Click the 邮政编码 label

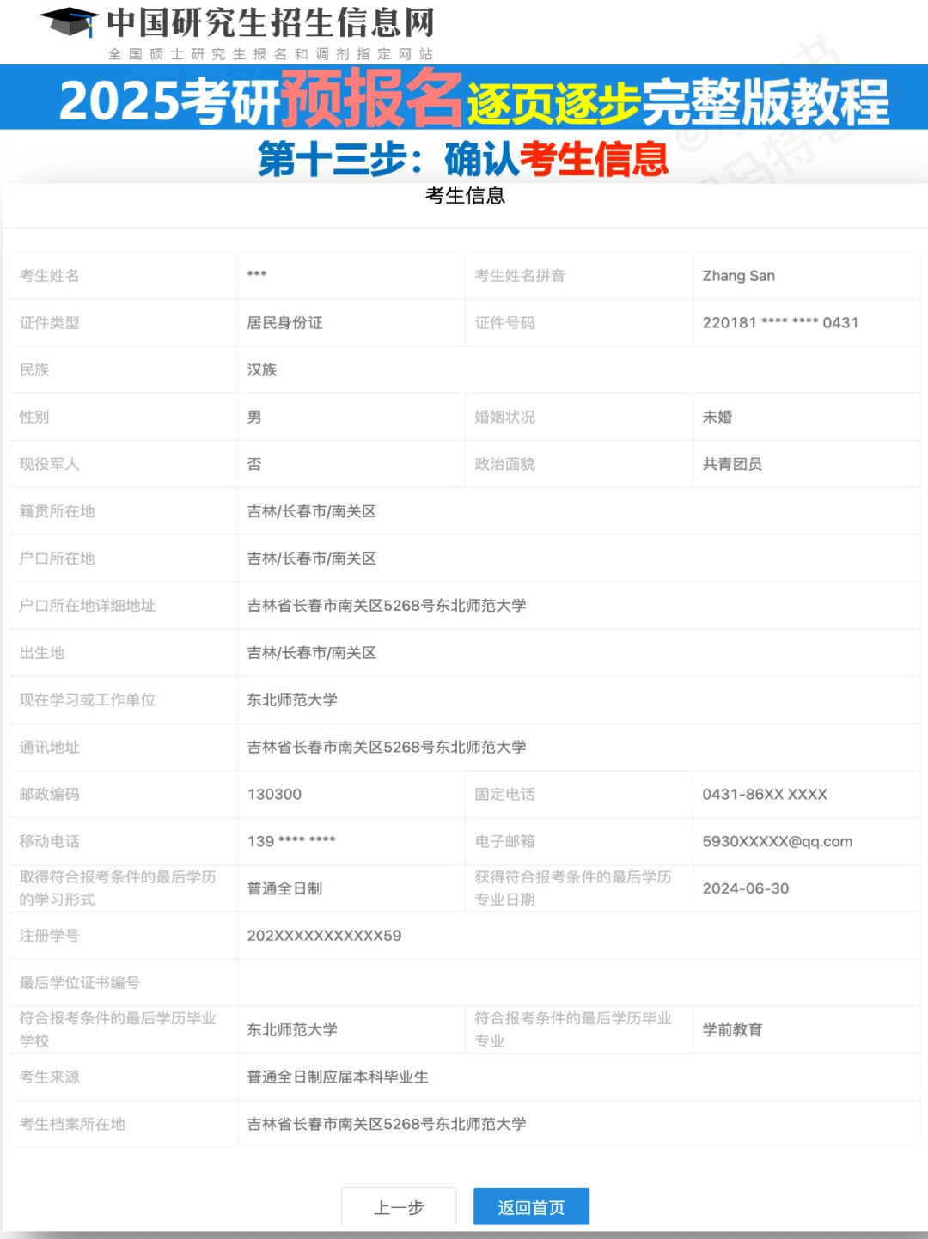(x=49, y=795)
